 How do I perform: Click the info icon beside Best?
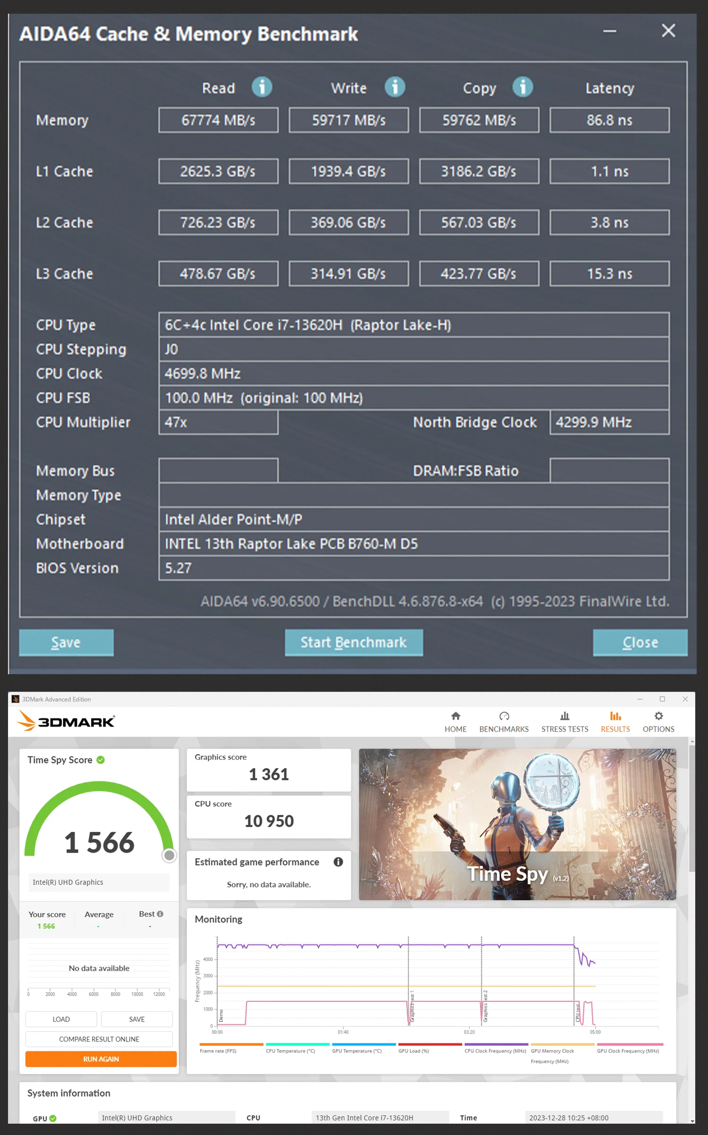[160, 914]
